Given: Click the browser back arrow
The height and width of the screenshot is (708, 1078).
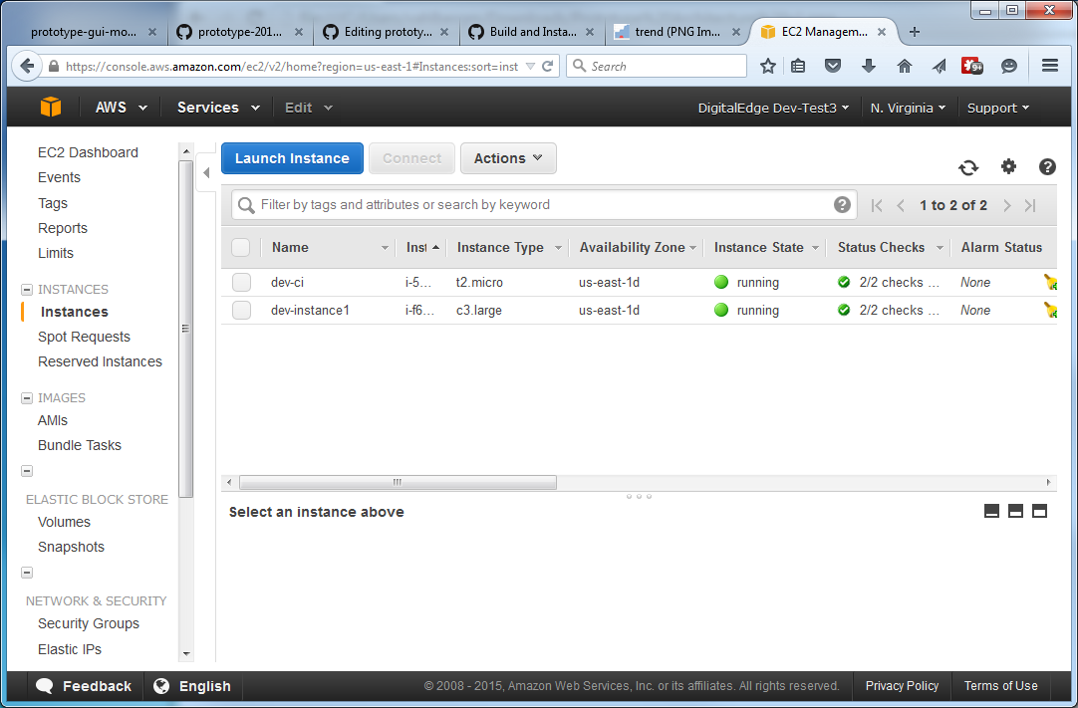Looking at the screenshot, I should 27,66.
